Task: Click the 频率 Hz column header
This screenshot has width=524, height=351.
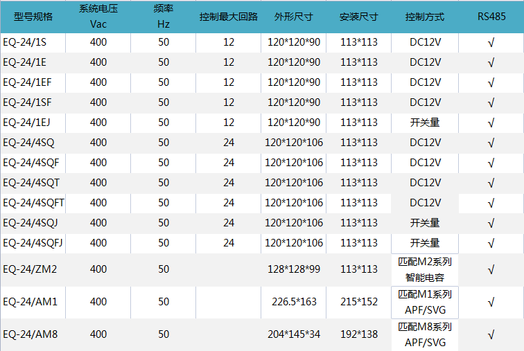Action: point(164,17)
